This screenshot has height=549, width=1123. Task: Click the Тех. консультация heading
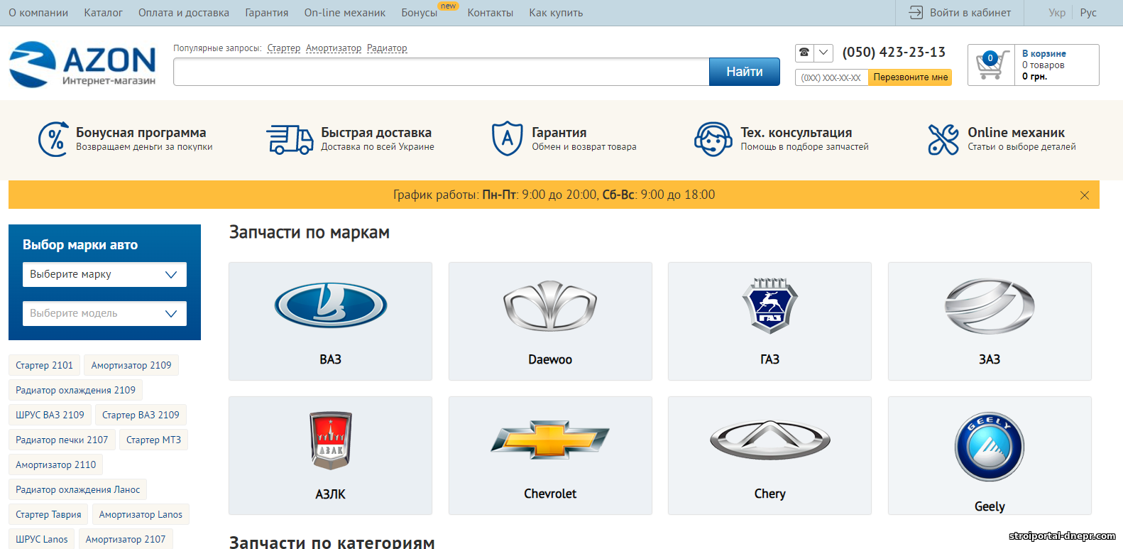[x=796, y=133]
